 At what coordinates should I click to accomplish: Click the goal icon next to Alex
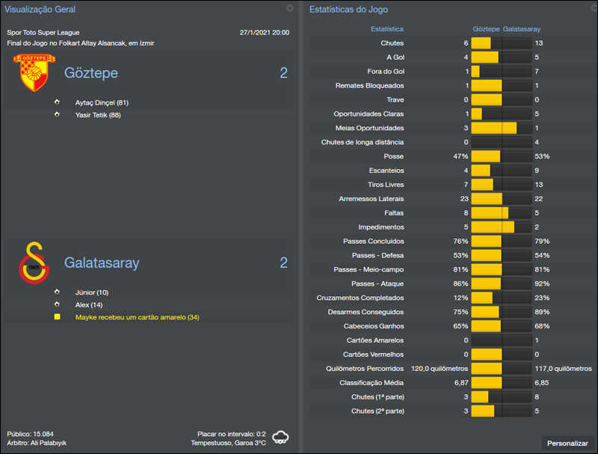(58, 304)
